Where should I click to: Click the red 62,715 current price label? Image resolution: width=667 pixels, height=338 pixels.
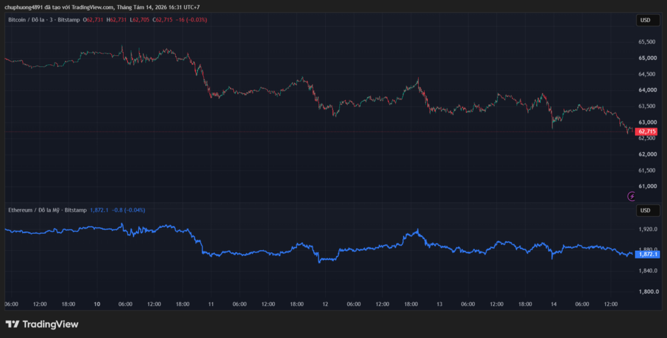(646, 132)
